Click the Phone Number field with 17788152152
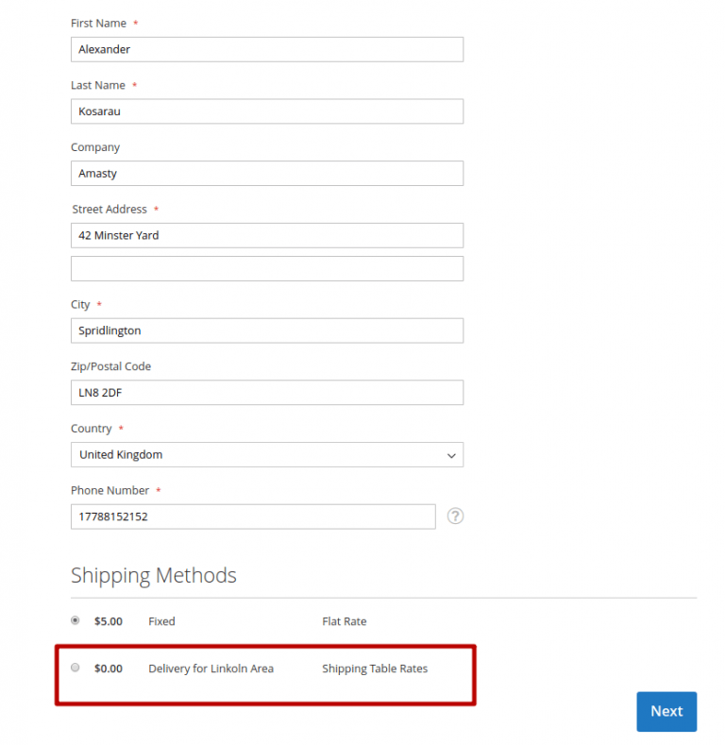This screenshot has width=725, height=745. point(252,516)
